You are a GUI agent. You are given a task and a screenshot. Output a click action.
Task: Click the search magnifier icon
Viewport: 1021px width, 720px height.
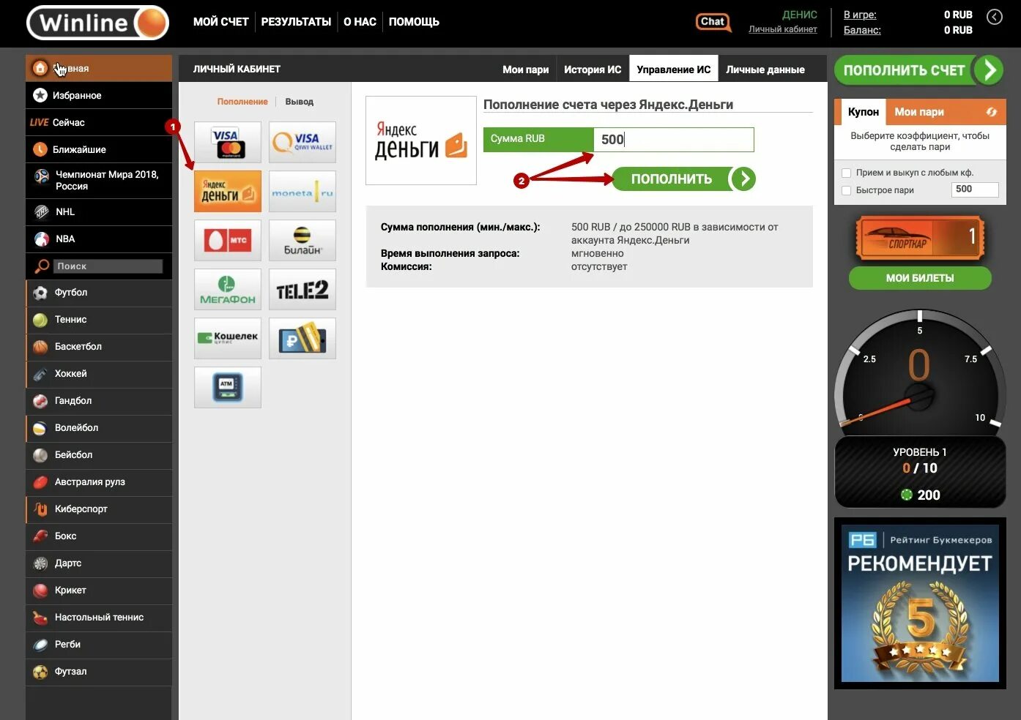pos(42,266)
